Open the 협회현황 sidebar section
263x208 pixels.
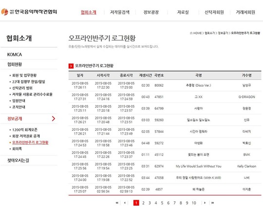point(15,64)
